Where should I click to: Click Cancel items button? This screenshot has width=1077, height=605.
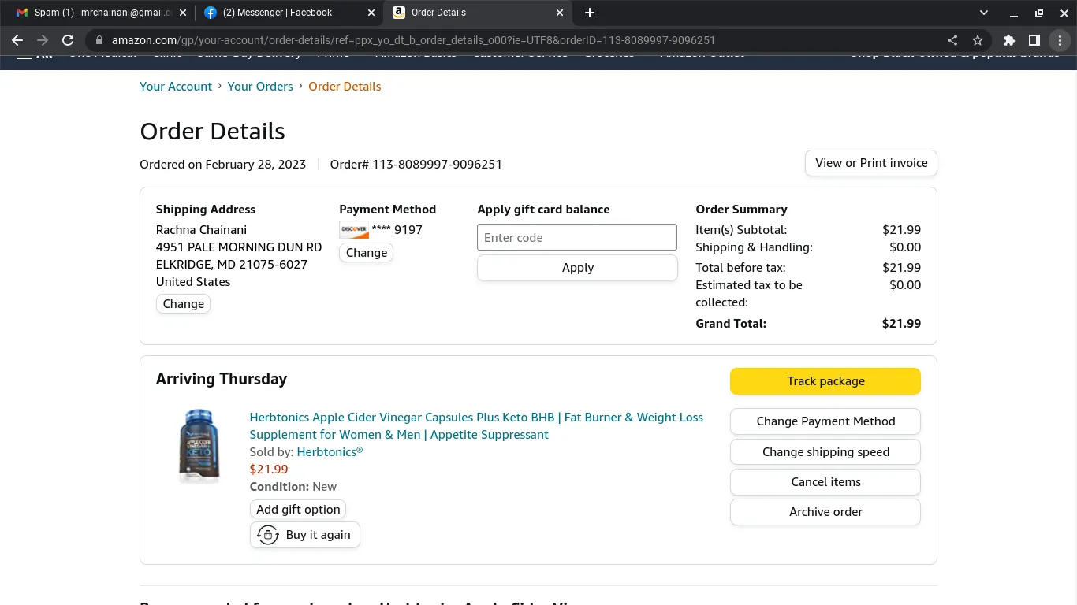tap(825, 482)
